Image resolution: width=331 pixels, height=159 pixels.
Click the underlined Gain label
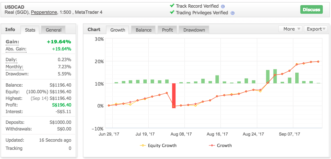[12, 42]
